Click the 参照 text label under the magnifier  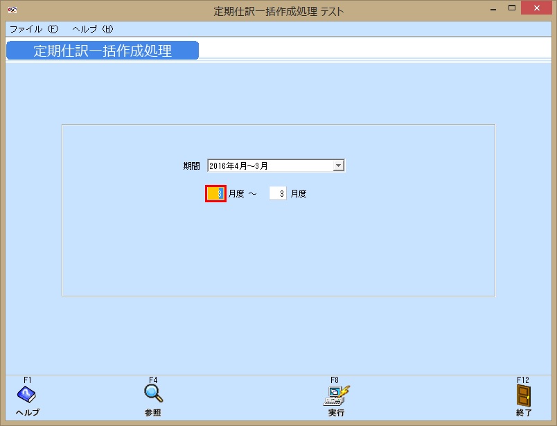click(152, 411)
